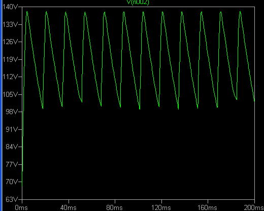
Task: Click the 119V vertical axis label
Action: (10, 59)
